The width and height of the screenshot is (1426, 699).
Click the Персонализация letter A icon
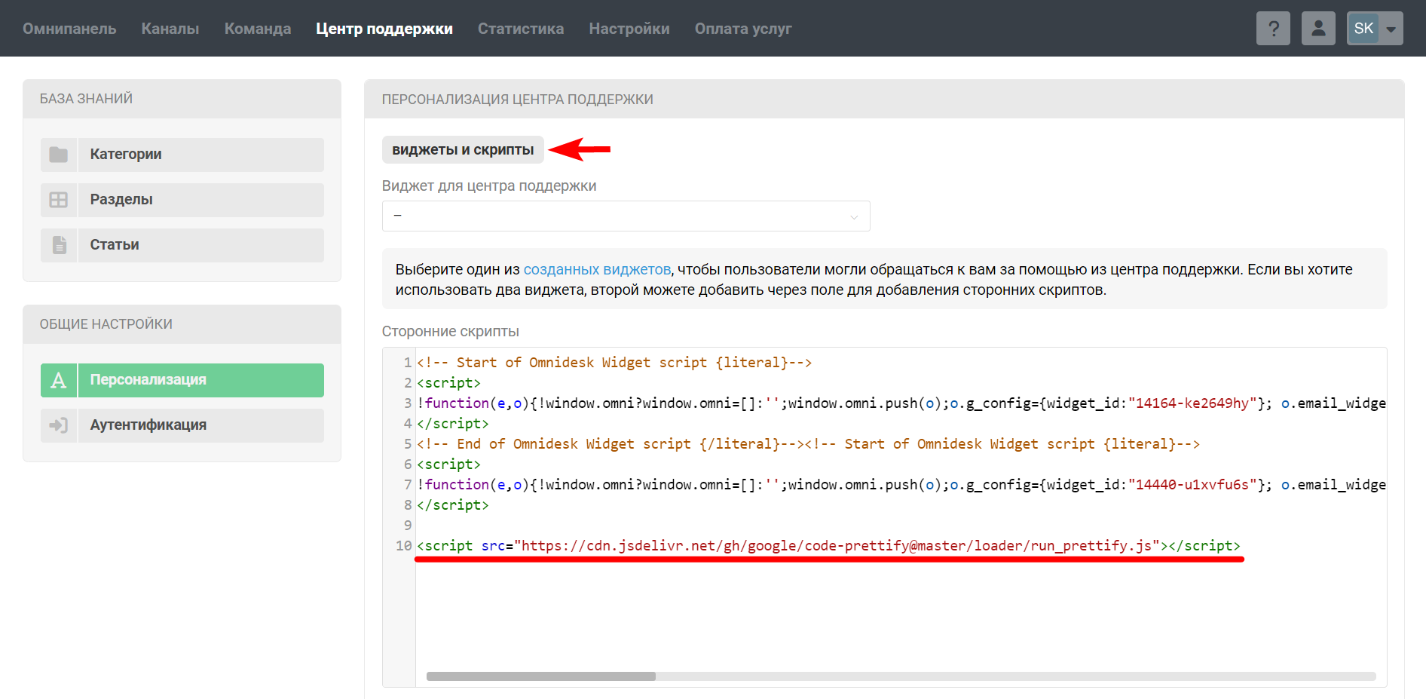point(59,380)
